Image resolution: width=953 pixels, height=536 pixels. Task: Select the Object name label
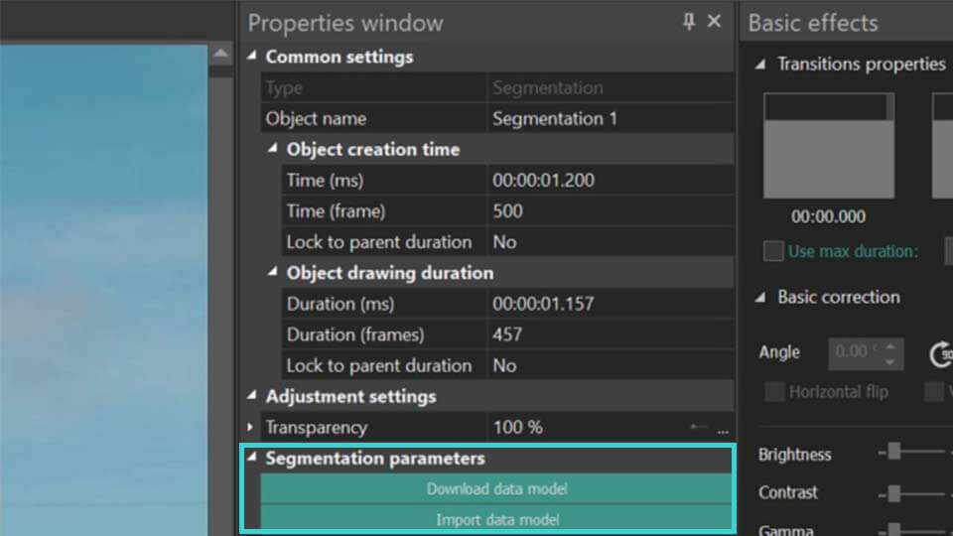(x=316, y=118)
